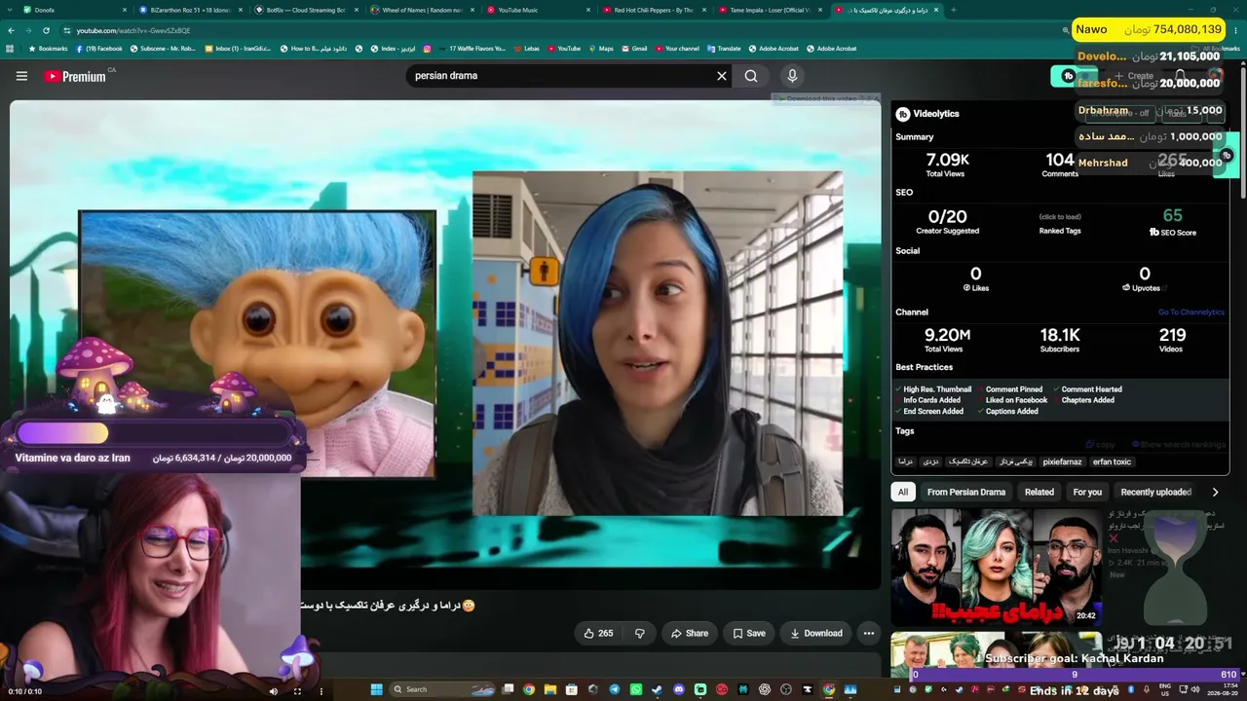Launch WhatsApp from the taskbar
Image resolution: width=1247 pixels, height=701 pixels.
tap(636, 689)
